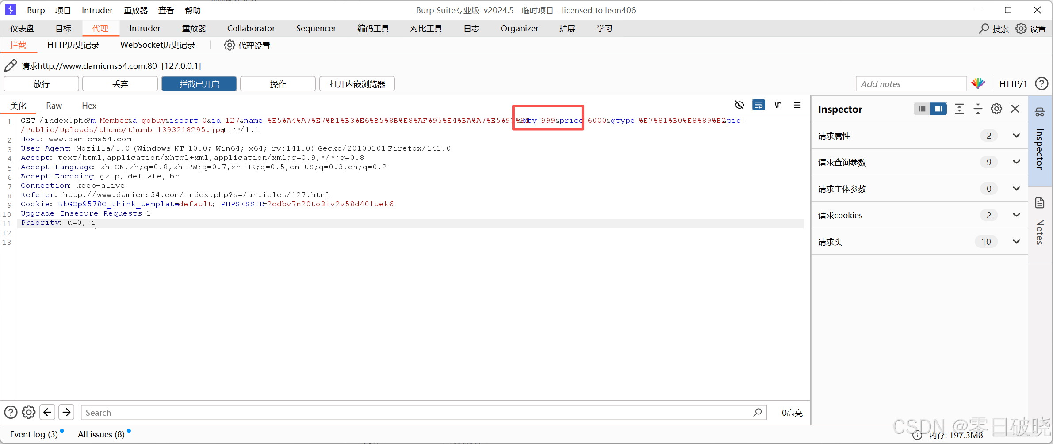Toggle 拦截已开启 intercept button

(x=199, y=84)
